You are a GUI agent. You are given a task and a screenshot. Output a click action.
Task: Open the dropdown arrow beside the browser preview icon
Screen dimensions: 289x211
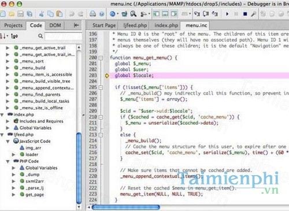click(x=117, y=14)
